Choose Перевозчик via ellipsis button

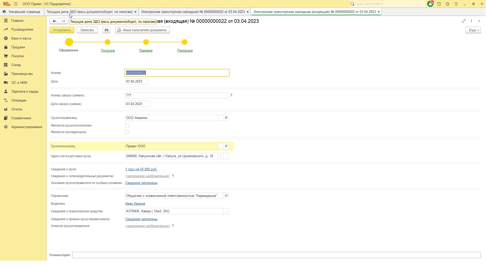[221, 196]
